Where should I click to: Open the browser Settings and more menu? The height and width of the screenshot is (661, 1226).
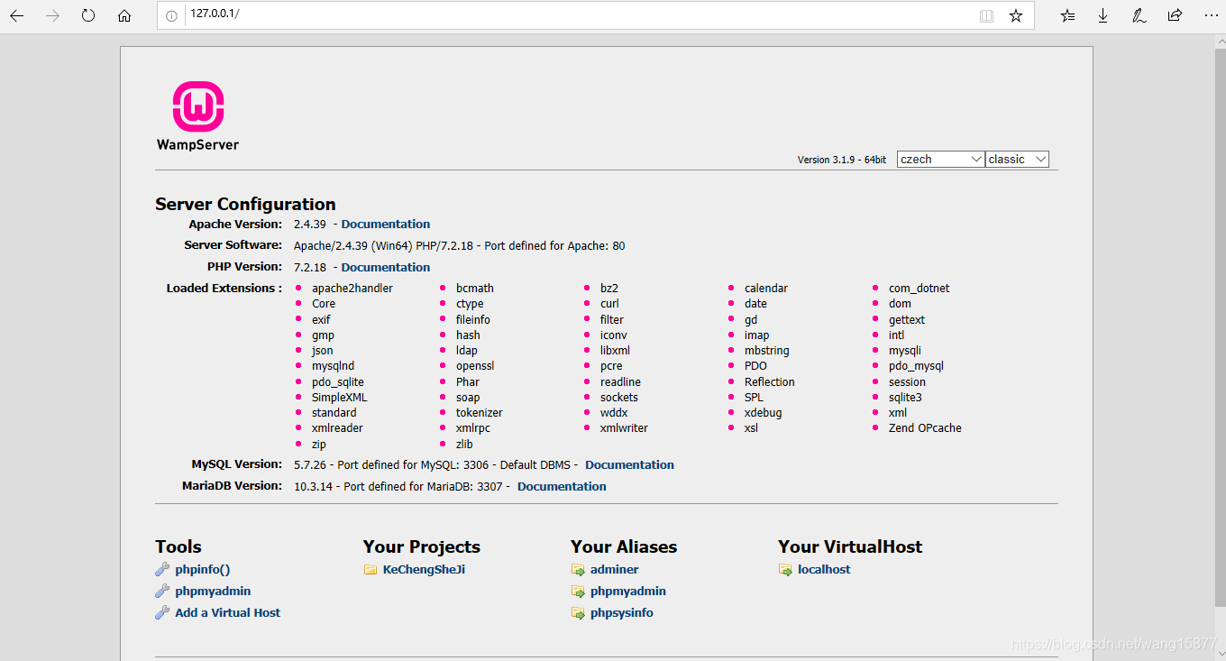1211,15
